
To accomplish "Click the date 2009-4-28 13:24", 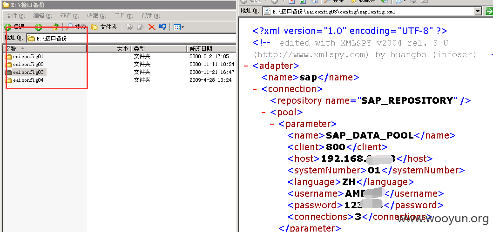I will pos(210,80).
